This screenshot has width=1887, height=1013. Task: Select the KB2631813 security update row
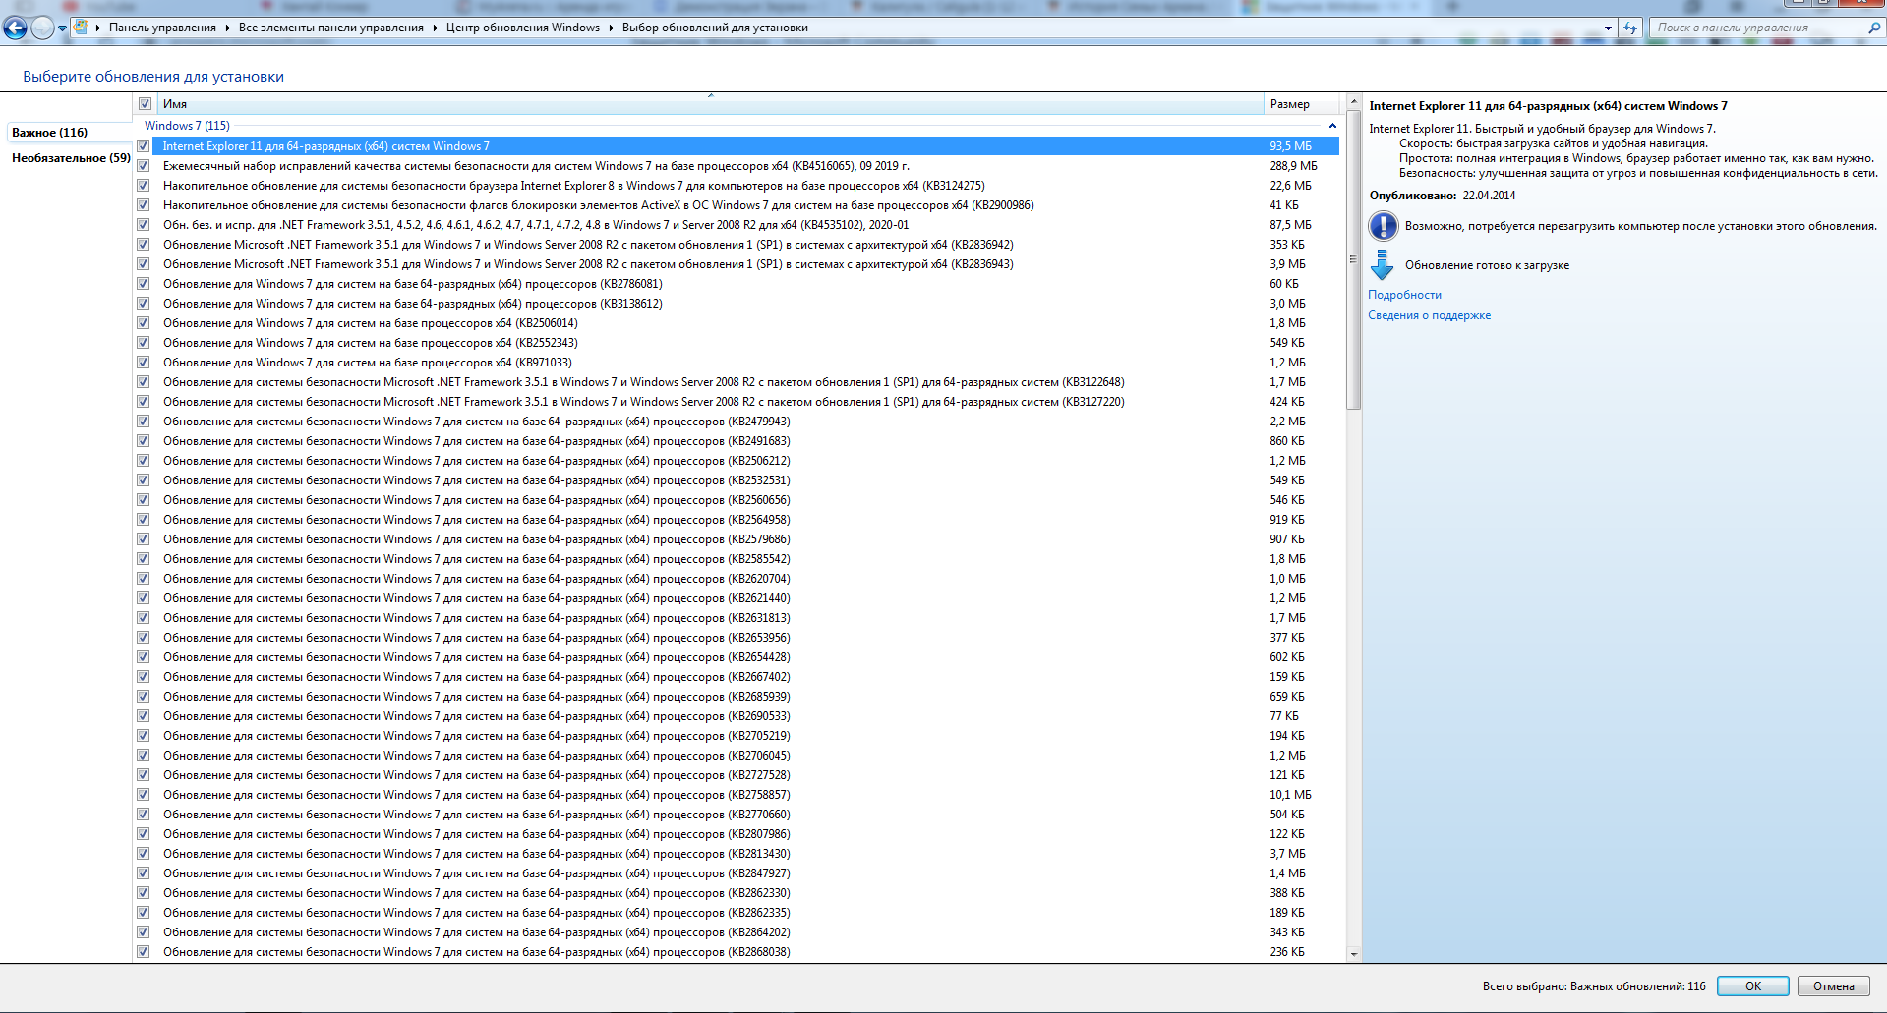coord(737,618)
